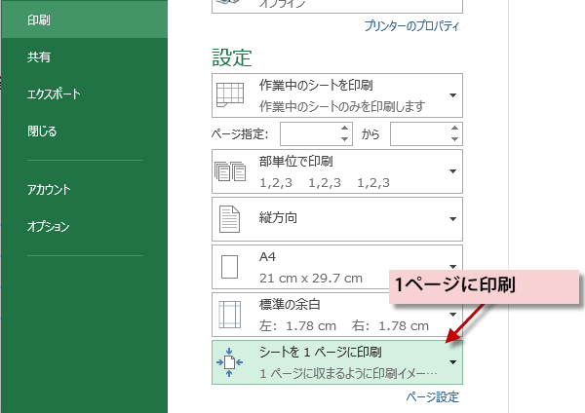This screenshot has width=585, height=413.
Task: Expand 作業中のシートを印刷 dropdown arrow
Action: [453, 95]
